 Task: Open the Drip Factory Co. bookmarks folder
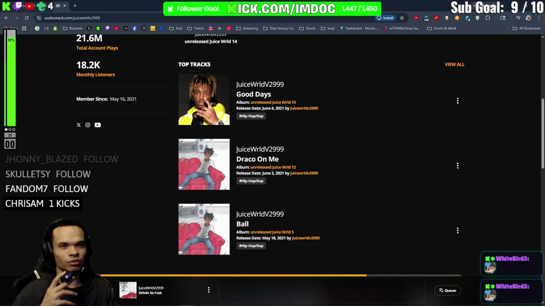click(x=278, y=28)
